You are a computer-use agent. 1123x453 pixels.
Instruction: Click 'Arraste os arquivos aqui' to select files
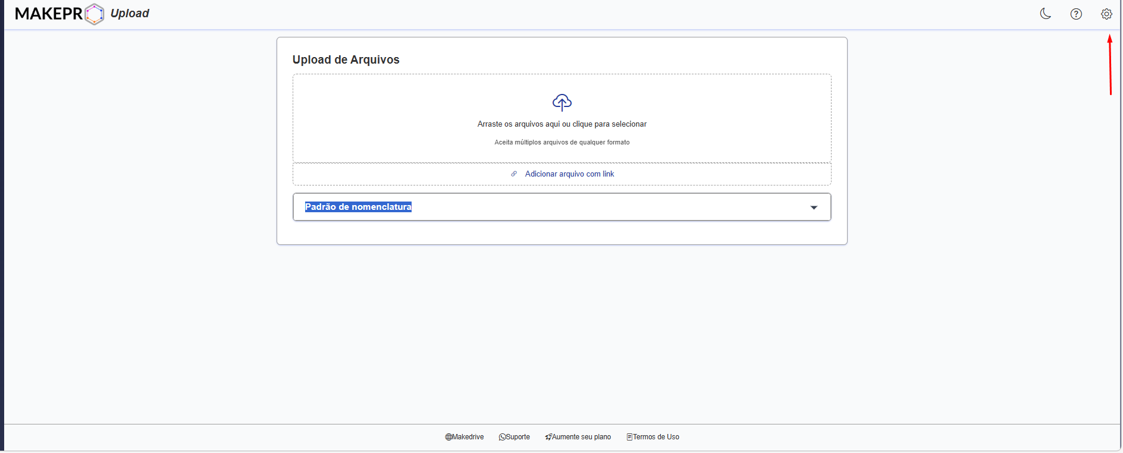click(x=561, y=124)
